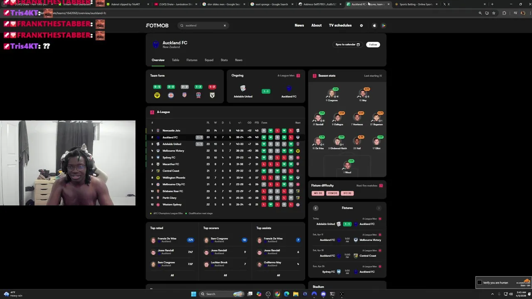The width and height of the screenshot is (532, 299).
Task: Switch to the Squad tab
Action: coord(209,60)
